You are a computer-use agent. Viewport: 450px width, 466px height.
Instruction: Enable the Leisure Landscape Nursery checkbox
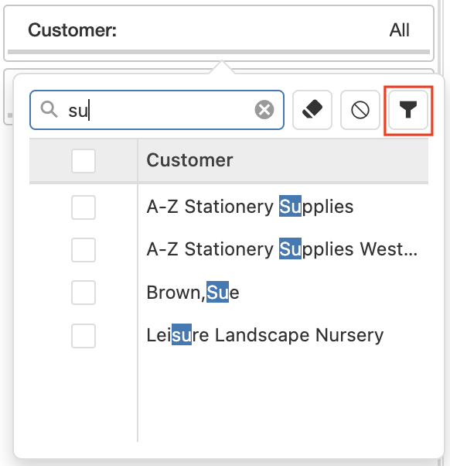84,336
